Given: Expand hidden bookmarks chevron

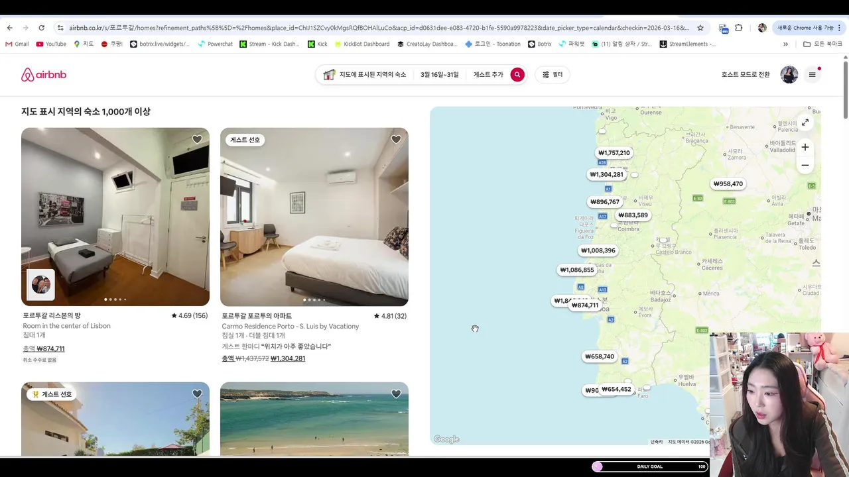Looking at the screenshot, I should [786, 44].
